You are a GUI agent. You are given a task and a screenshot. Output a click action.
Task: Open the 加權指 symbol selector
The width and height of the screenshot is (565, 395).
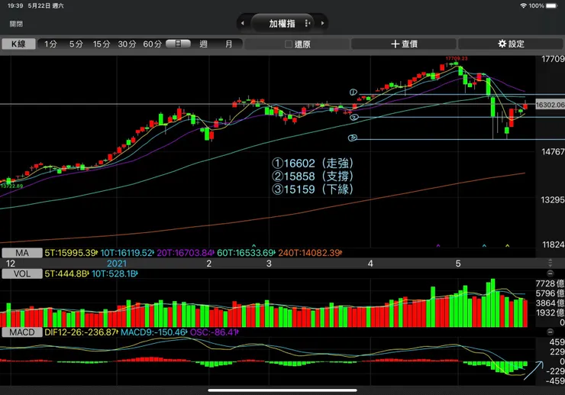click(x=282, y=24)
